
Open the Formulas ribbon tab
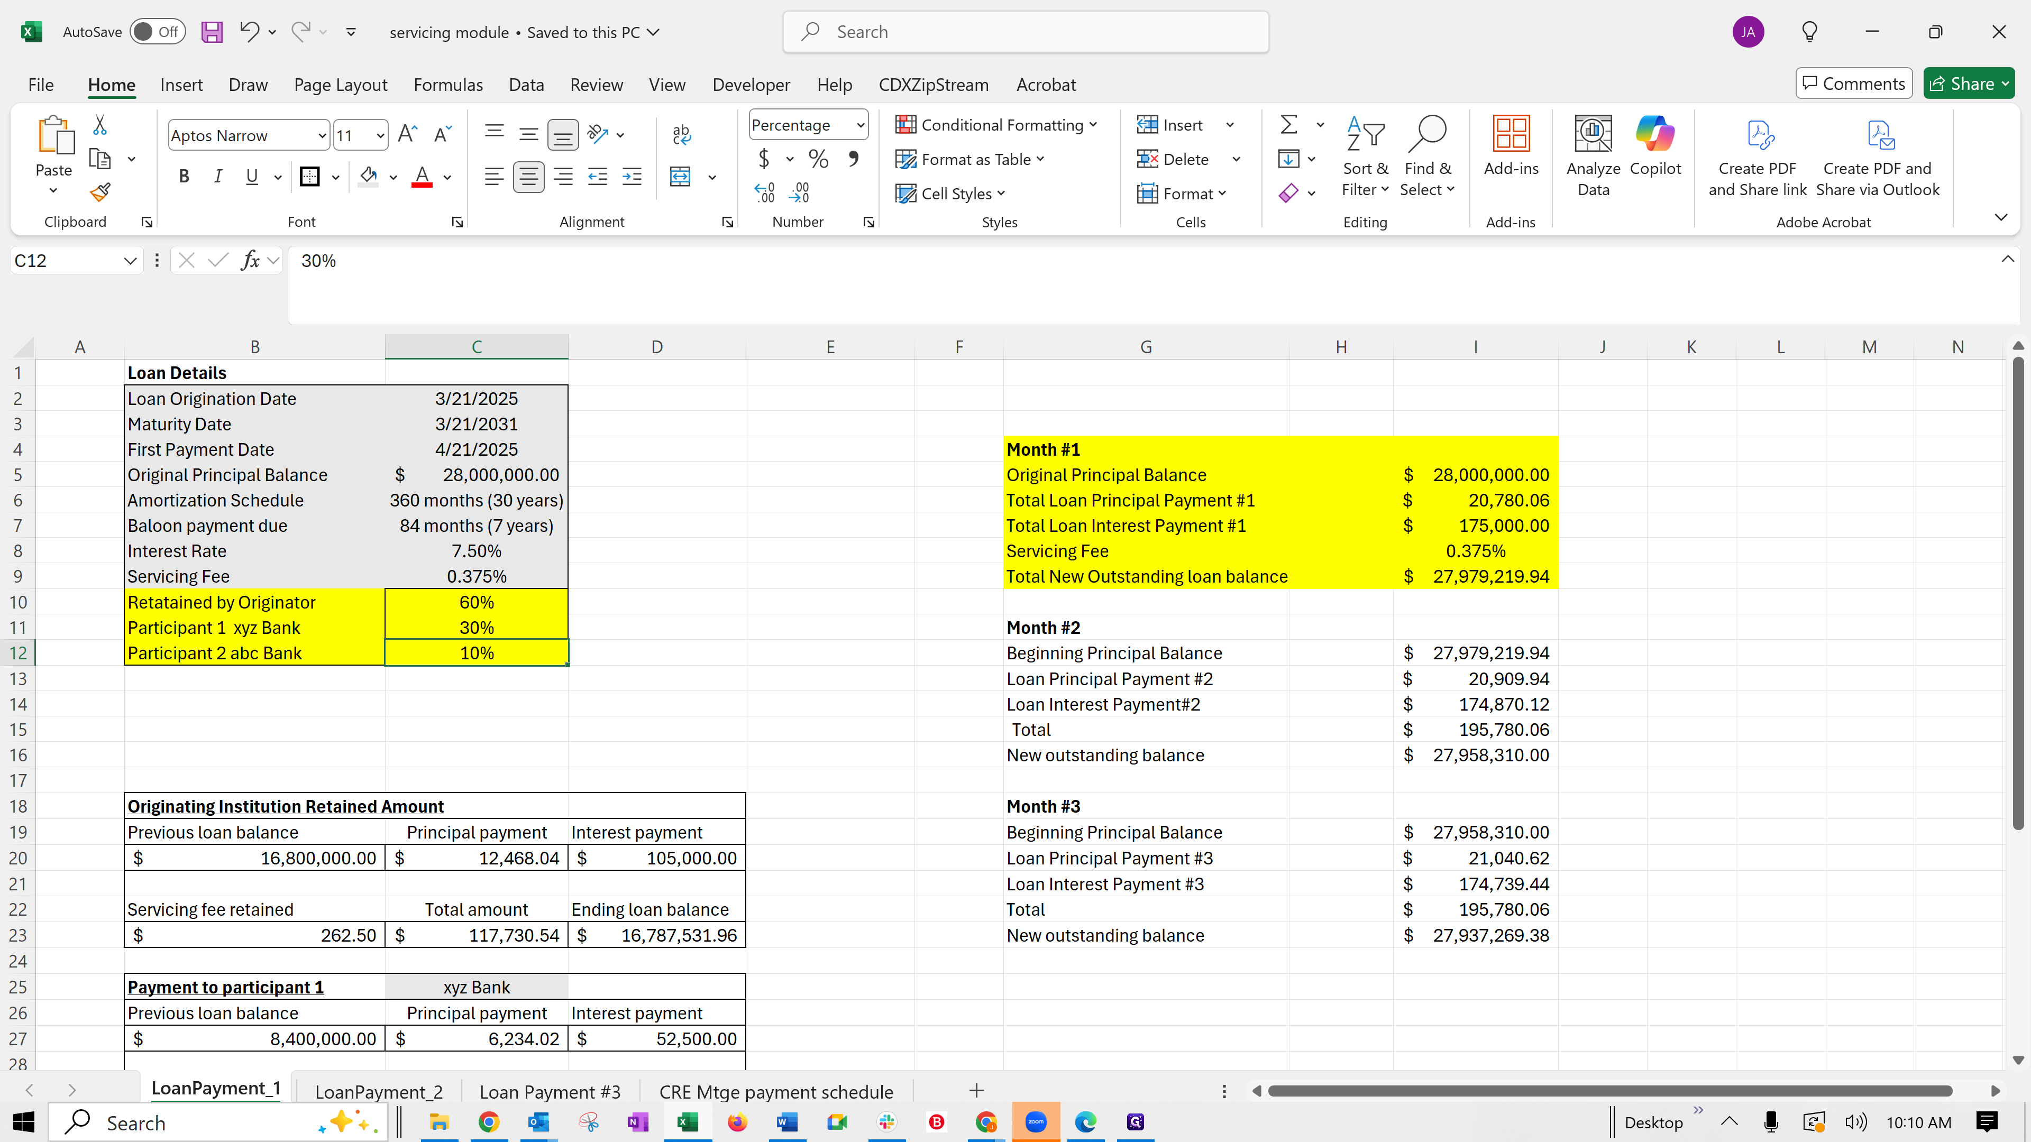(x=448, y=85)
